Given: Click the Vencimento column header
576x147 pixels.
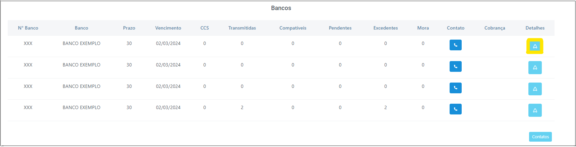Looking at the screenshot, I should pos(168,28).
